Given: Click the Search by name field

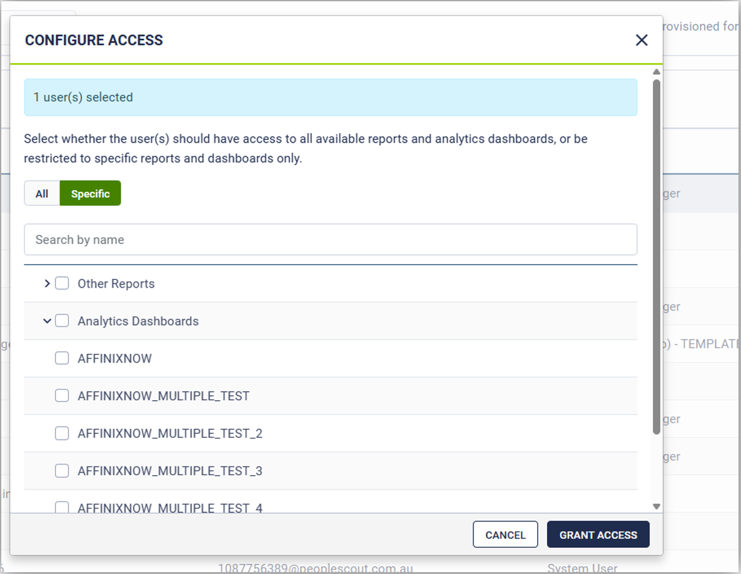Looking at the screenshot, I should (330, 240).
